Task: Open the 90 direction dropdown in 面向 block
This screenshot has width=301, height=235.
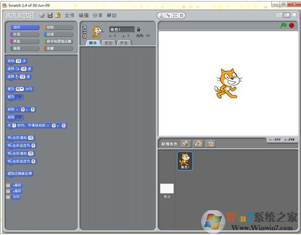Action: (20, 89)
